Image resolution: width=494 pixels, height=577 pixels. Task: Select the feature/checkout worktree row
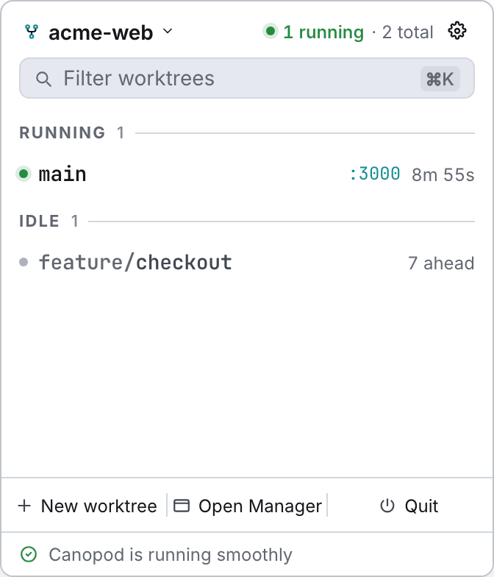pos(247,262)
